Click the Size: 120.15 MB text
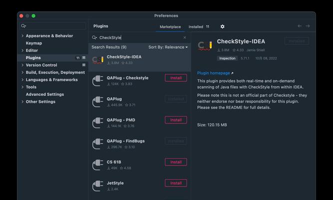Viewport: 333px width, 200px height. (x=212, y=125)
